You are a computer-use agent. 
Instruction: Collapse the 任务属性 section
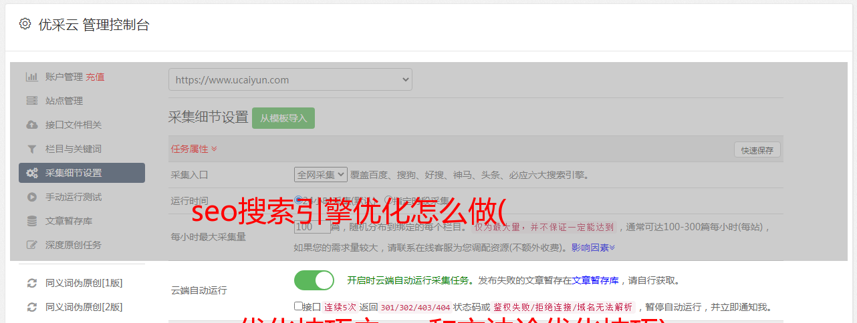194,149
